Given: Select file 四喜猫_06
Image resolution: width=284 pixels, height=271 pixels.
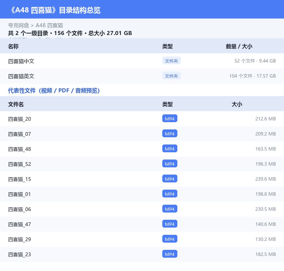Looking at the screenshot, I should tap(20, 209).
